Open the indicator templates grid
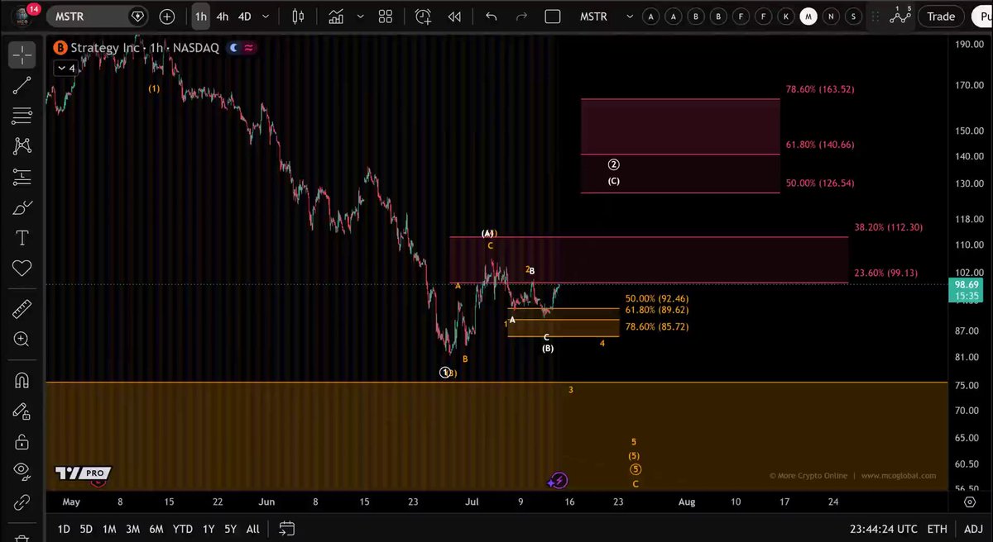 386,17
